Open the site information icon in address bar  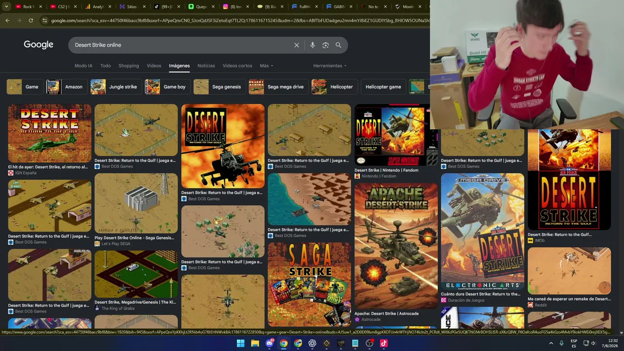click(x=45, y=20)
